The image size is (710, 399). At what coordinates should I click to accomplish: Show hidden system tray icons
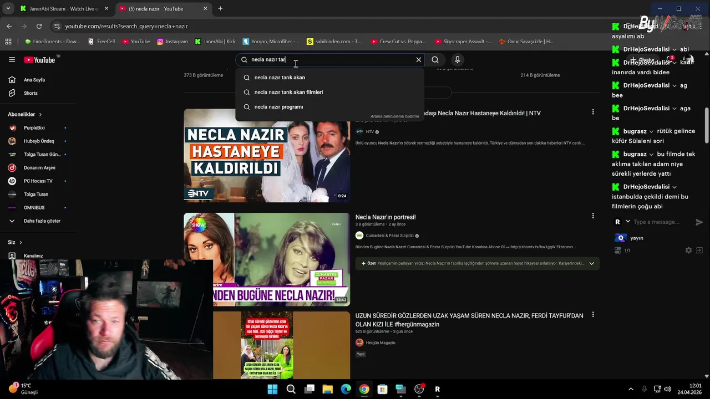631,389
